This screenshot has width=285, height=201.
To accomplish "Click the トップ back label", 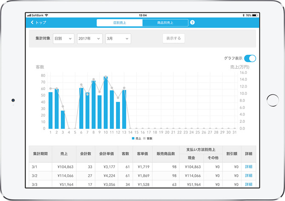I will point(41,23).
